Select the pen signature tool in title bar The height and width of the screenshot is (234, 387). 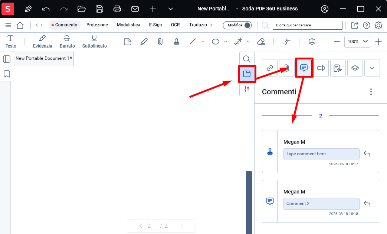[x=28, y=9]
